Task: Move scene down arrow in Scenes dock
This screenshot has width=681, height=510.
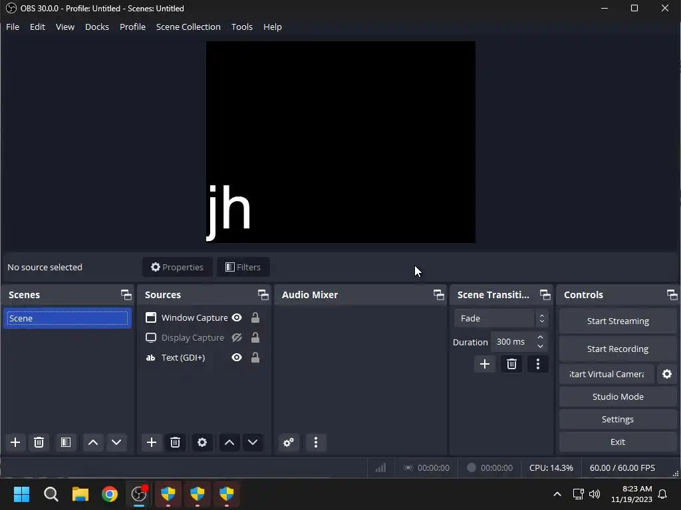Action: (x=116, y=442)
